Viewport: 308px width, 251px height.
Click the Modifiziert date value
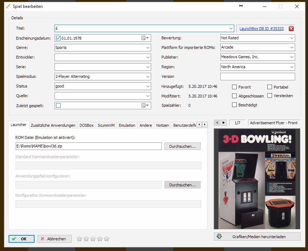coord(203,96)
